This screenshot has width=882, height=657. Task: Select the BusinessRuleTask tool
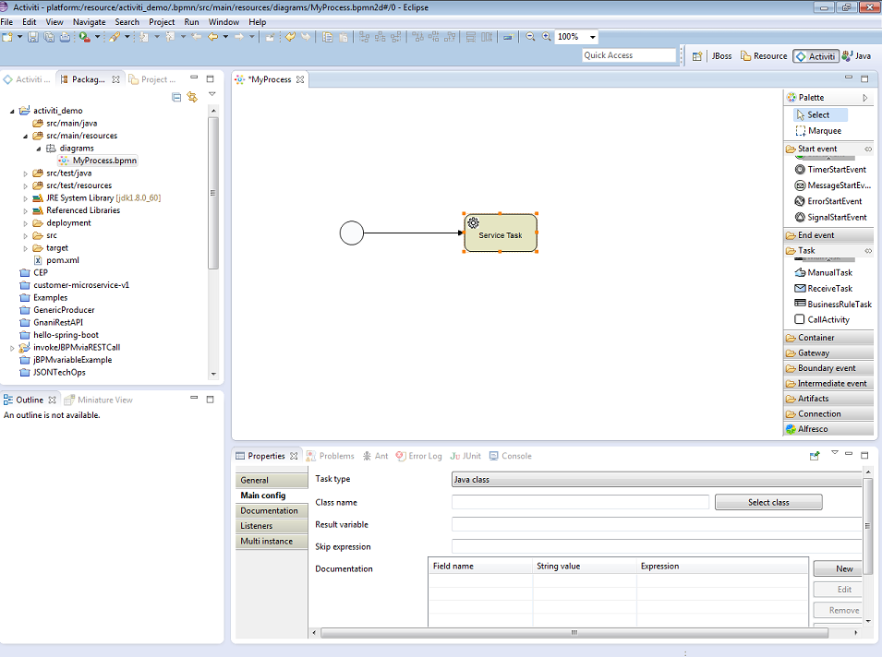(x=830, y=304)
